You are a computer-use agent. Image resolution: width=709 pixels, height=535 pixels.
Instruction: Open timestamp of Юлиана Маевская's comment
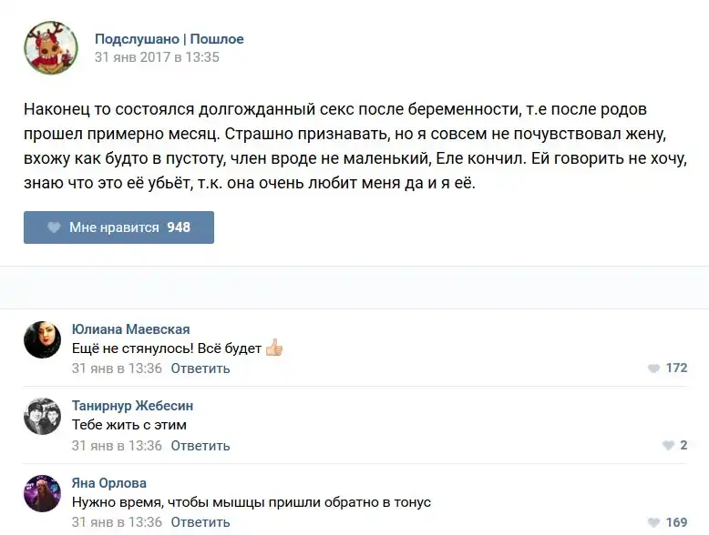[x=117, y=368]
